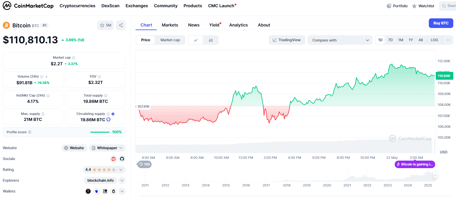
Task: Toggle the LOG scale option
Action: point(435,40)
